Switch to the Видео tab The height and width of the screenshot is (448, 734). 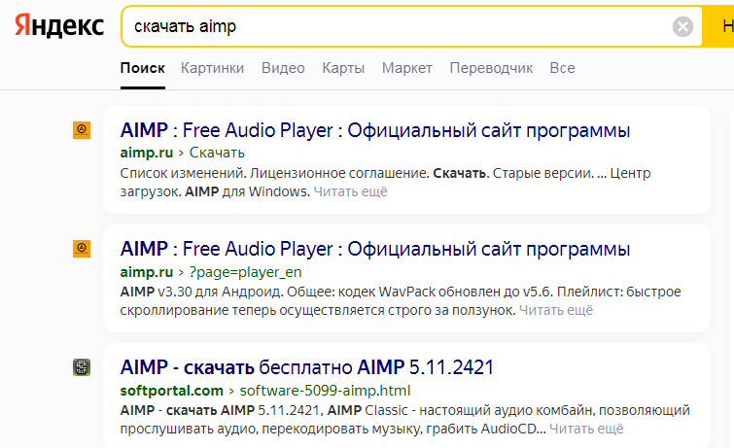pos(283,68)
